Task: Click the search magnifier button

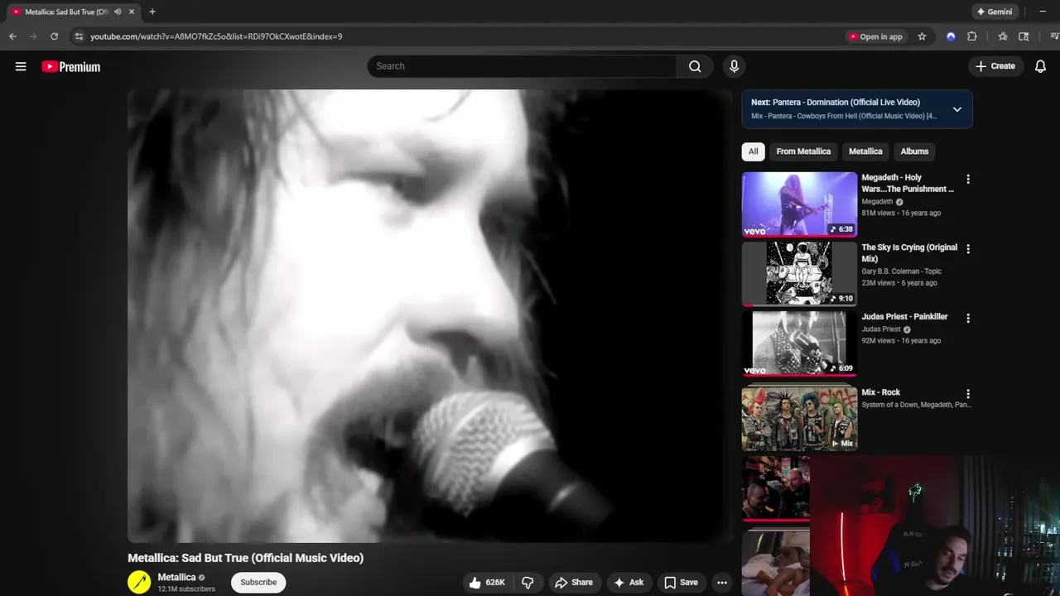Action: (695, 66)
